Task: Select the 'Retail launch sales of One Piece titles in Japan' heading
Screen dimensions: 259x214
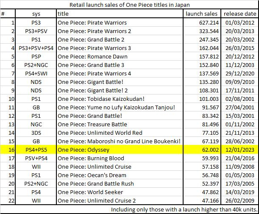Action: (130, 5)
